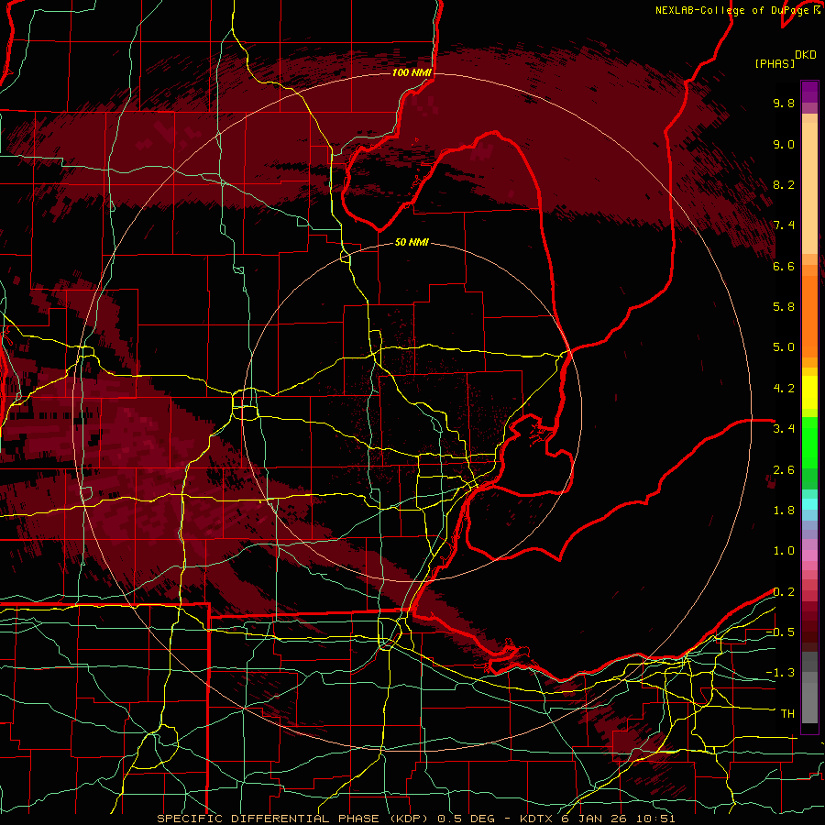Click the 50 NMI range ring label
Image resolution: width=825 pixels, height=825 pixels.
(x=412, y=242)
